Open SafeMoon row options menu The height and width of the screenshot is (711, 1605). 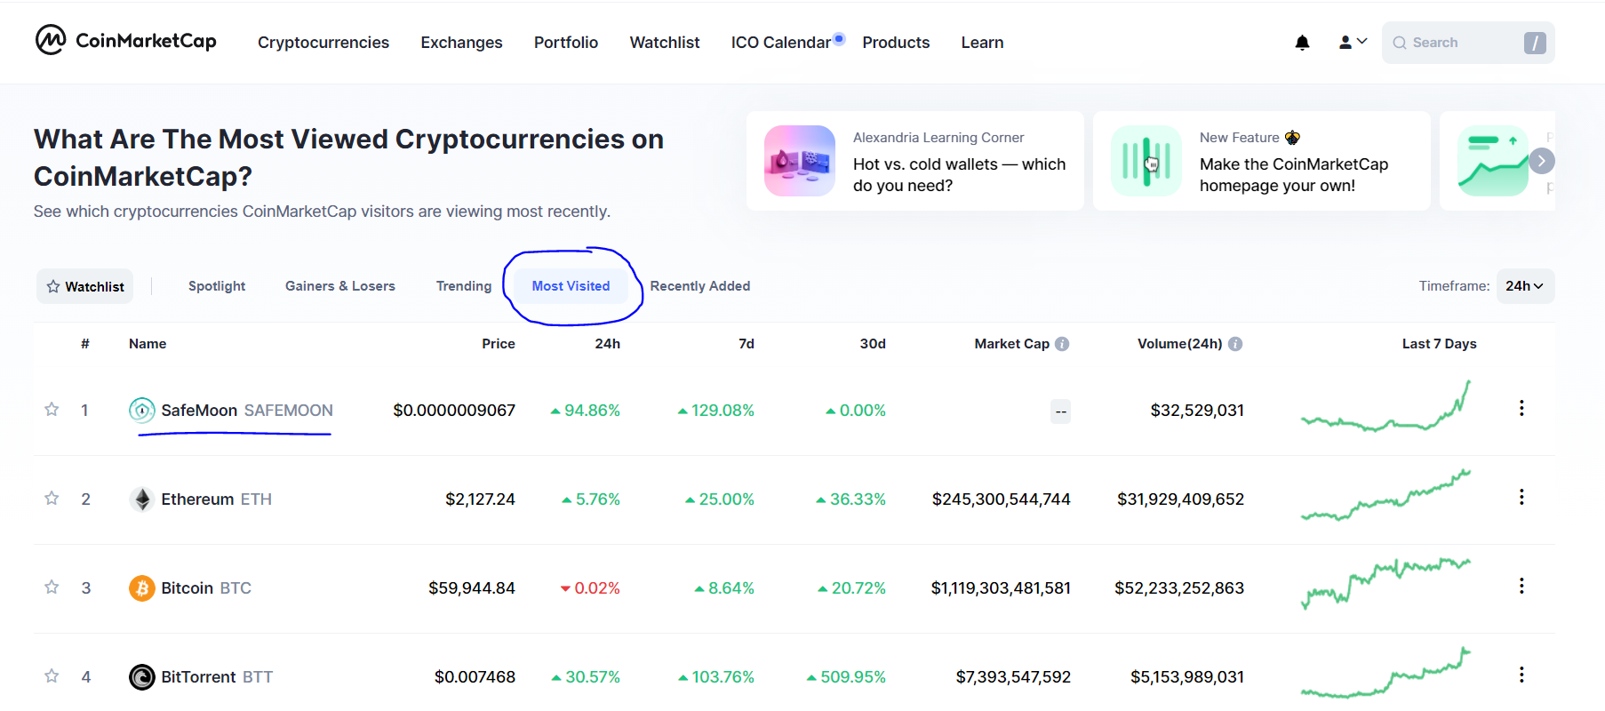pyautogui.click(x=1521, y=408)
